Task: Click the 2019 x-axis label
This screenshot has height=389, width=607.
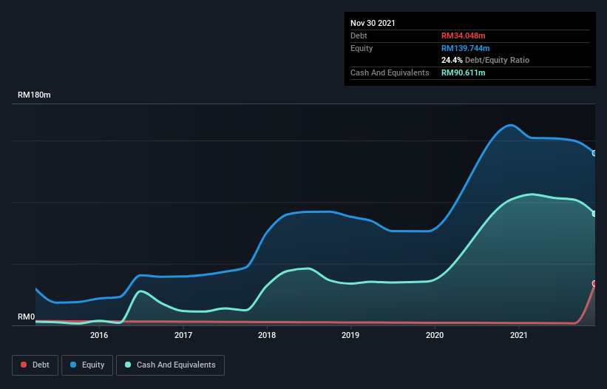Action: click(350, 335)
